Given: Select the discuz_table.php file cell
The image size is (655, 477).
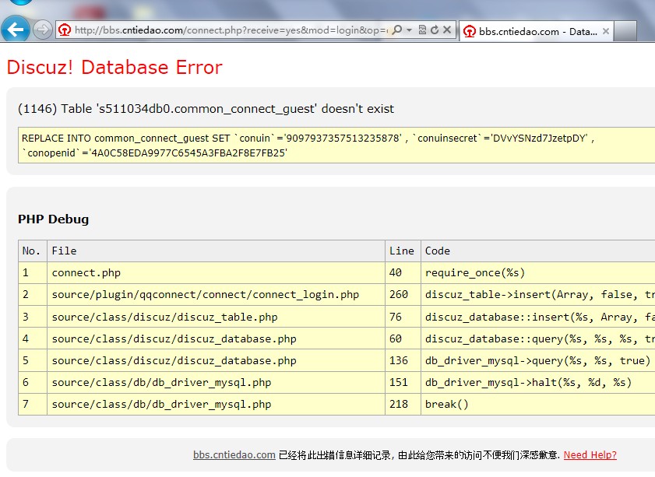Looking at the screenshot, I should 216,317.
